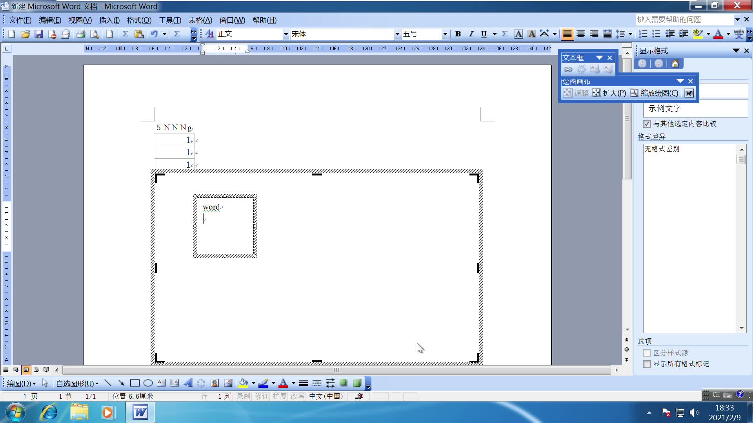Click the Save icon in toolbar
The image size is (753, 423).
pyautogui.click(x=38, y=34)
